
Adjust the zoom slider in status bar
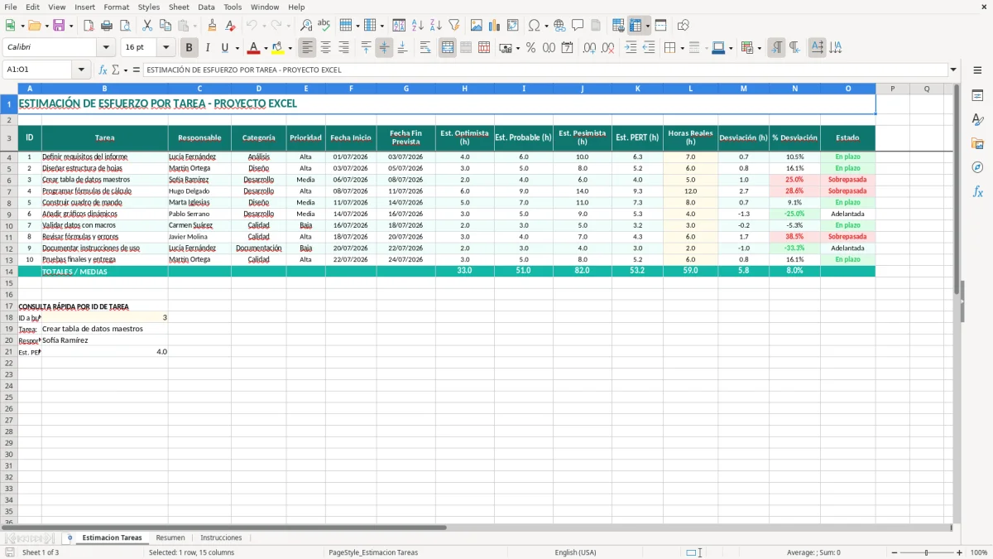(x=927, y=552)
